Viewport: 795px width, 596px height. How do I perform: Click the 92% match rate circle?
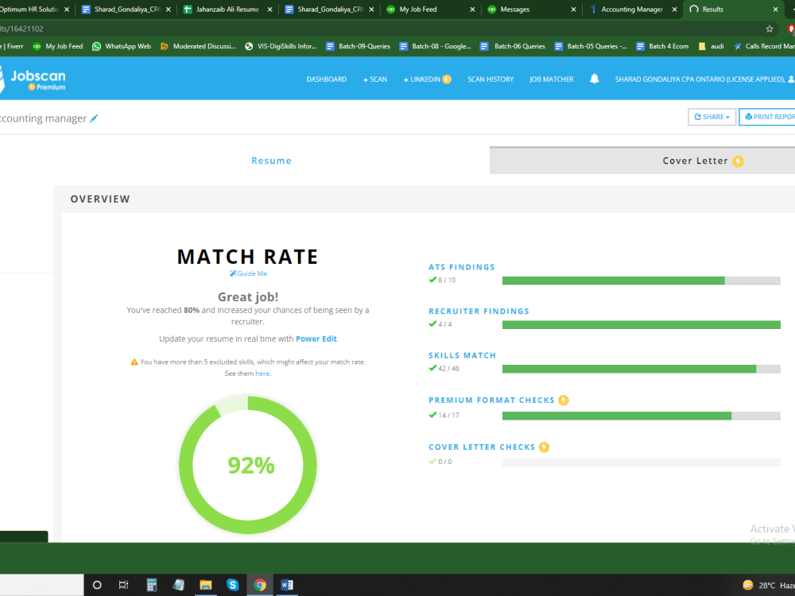[248, 465]
